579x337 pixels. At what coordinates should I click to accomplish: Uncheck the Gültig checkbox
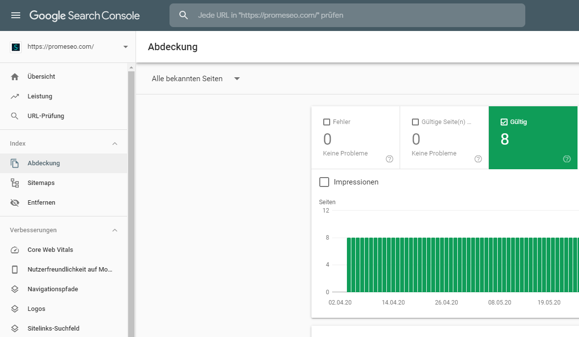pos(504,122)
